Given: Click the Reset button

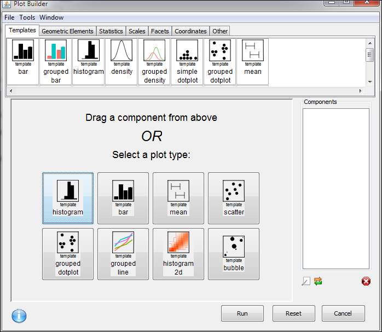Looking at the screenshot, I should click(x=293, y=313).
